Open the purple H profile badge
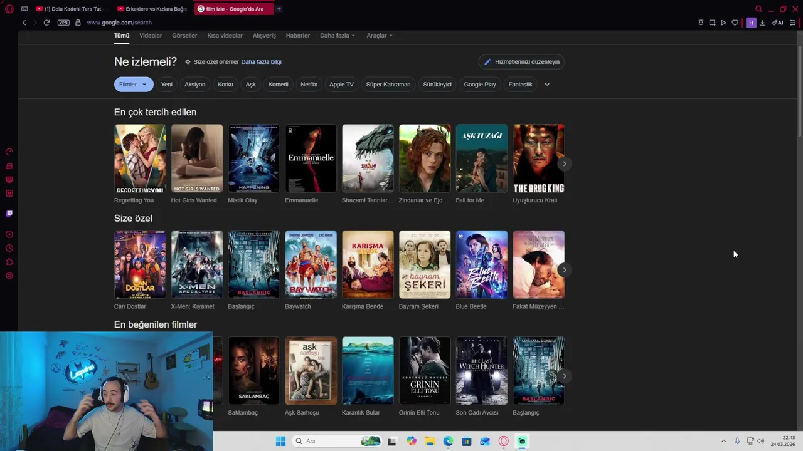Viewport: 803px width, 451px height. point(751,23)
